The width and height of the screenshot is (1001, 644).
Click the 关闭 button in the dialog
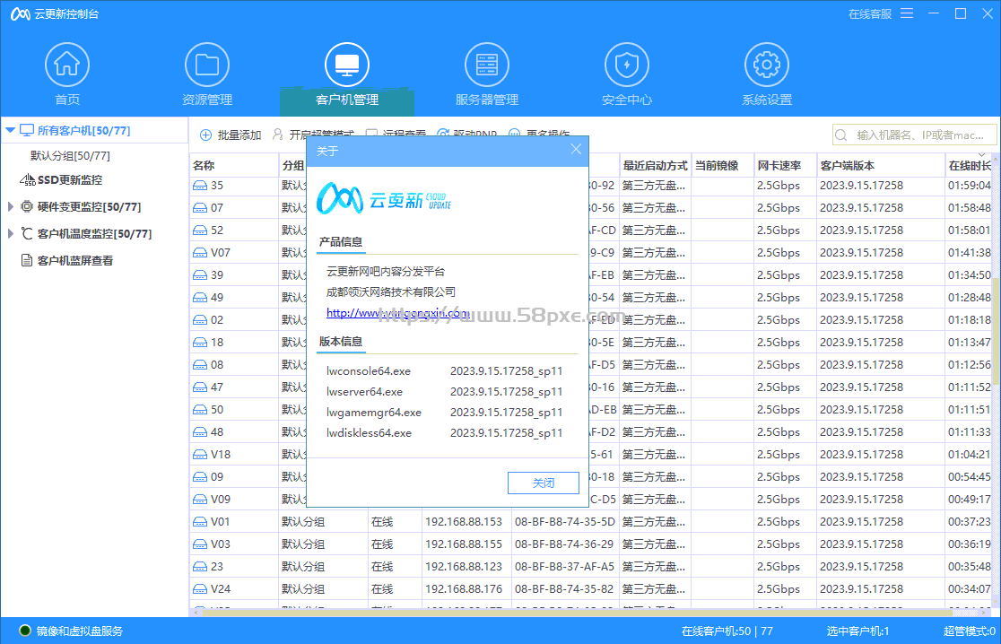(544, 483)
